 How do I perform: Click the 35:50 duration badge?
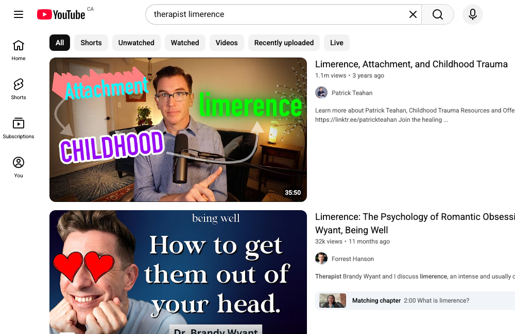[x=293, y=192]
